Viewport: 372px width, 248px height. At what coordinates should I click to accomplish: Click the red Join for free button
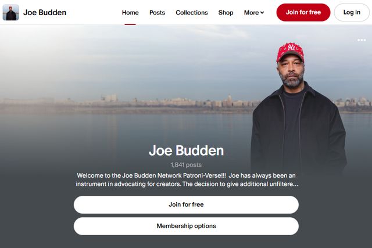(303, 12)
